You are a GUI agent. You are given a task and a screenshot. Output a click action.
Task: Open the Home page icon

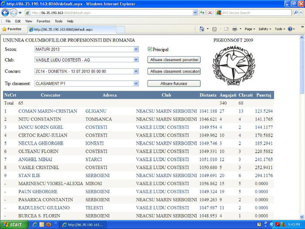click(x=202, y=29)
